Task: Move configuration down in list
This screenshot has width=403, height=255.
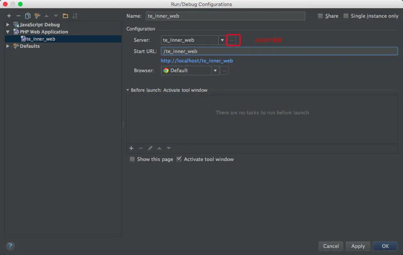Action: click(x=56, y=16)
